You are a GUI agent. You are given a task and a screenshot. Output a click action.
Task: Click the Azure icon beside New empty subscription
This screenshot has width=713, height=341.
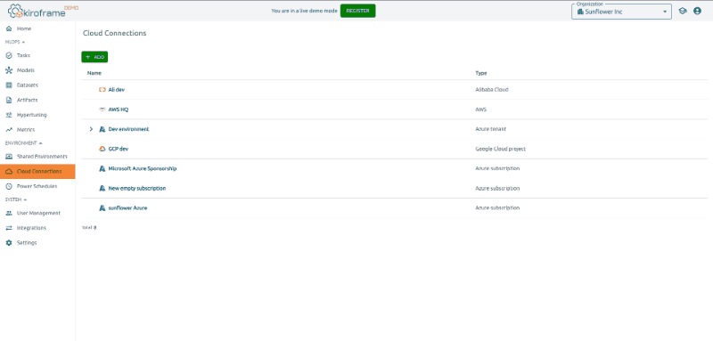[x=102, y=189]
